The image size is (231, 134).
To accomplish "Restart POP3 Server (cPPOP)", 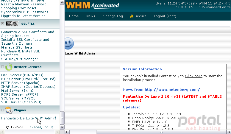I will click(20, 94).
